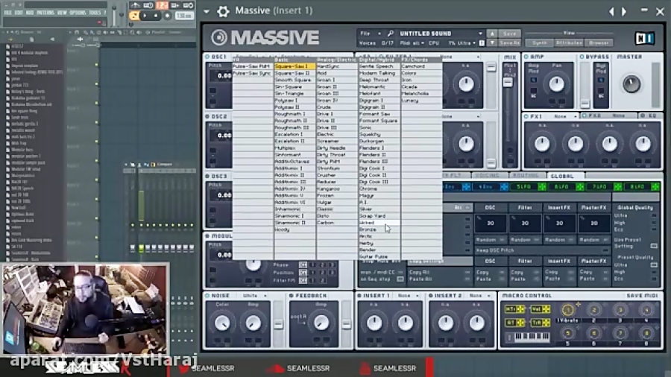Click the FL Studio tempo display
Image resolution: width=671 pixels, height=377 pixels.
[x=184, y=16]
